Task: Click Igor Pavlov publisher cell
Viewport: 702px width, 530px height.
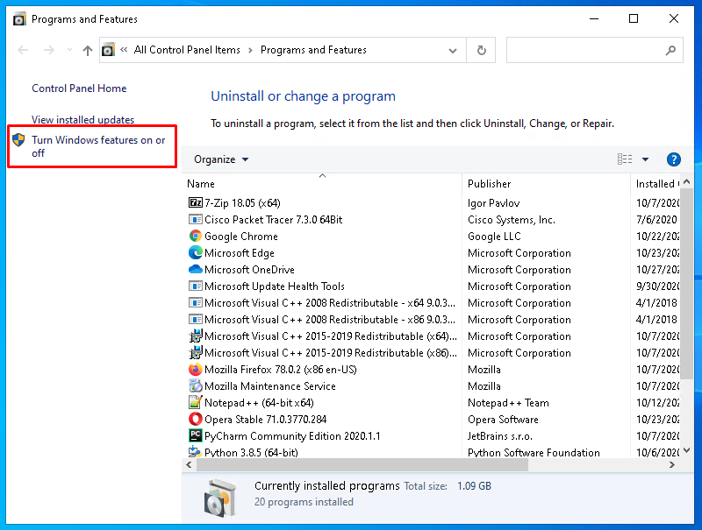Action: 493,203
